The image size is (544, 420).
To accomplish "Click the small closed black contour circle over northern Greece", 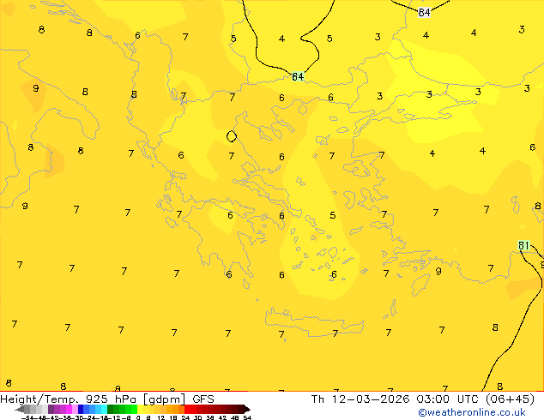I will point(232,136).
